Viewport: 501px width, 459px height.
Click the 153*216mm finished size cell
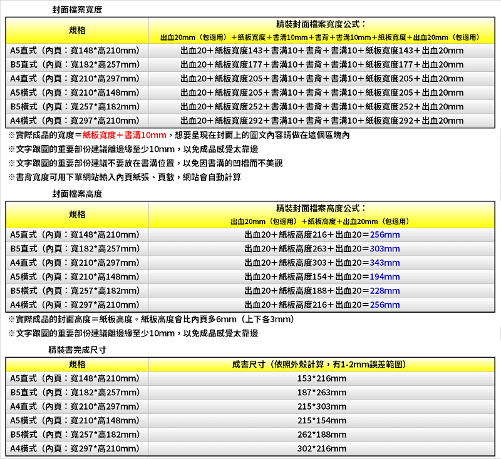(321, 378)
